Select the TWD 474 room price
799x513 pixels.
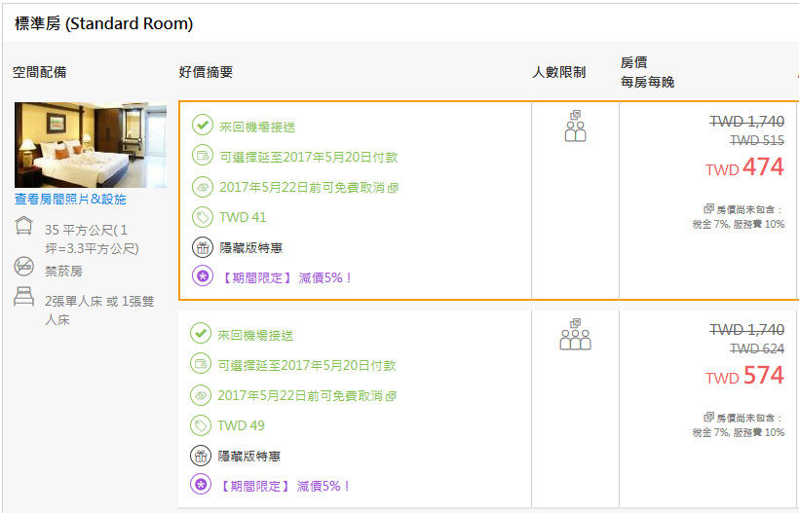pyautogui.click(x=744, y=167)
